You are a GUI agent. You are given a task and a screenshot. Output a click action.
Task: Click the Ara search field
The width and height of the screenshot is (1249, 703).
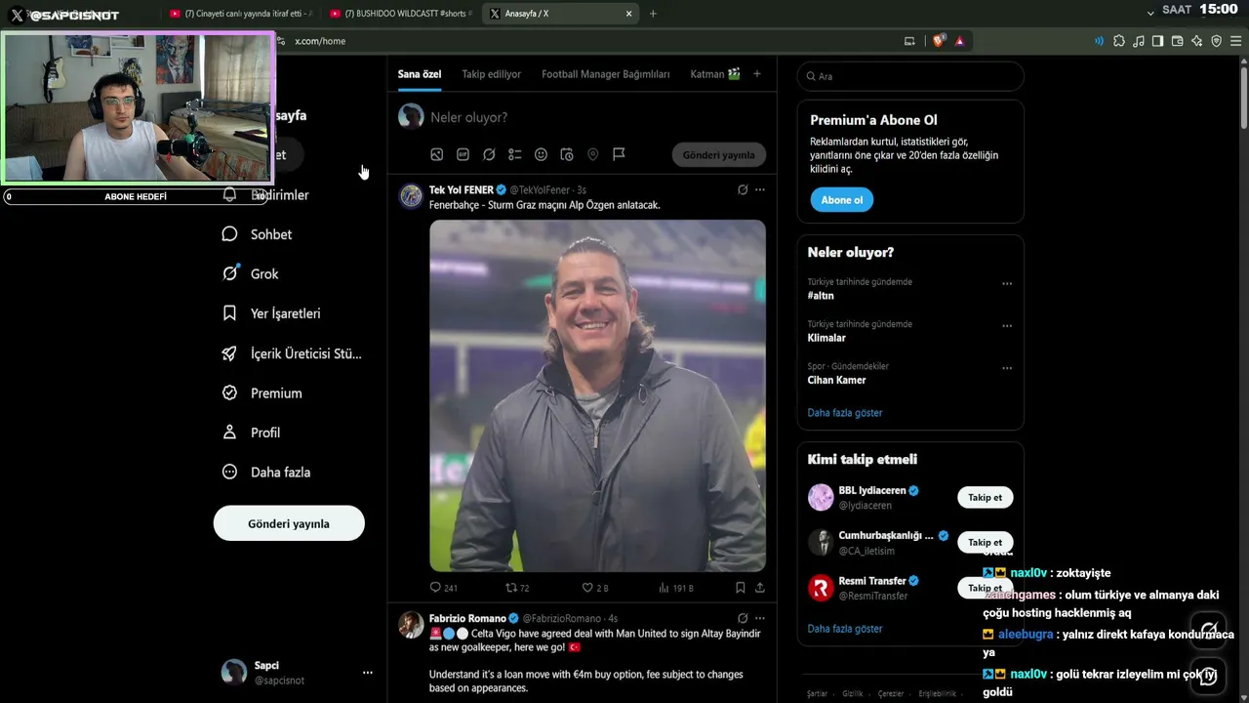pyautogui.click(x=910, y=76)
